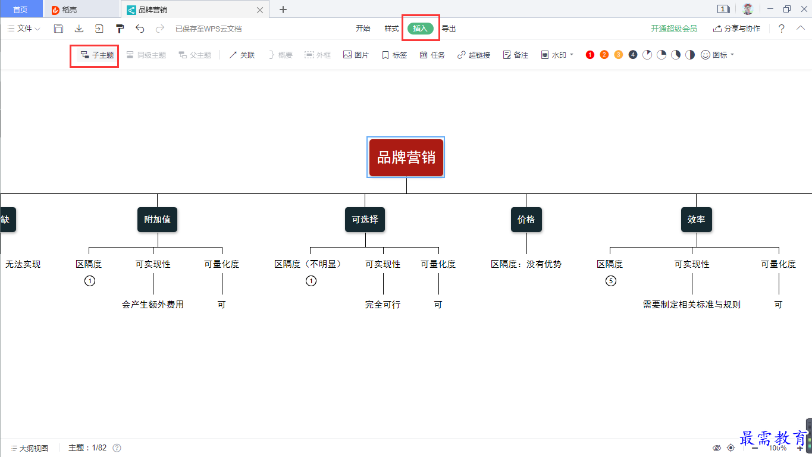Click the export-to-file icon beside download
Viewport: 812px width, 457px height.
point(99,29)
